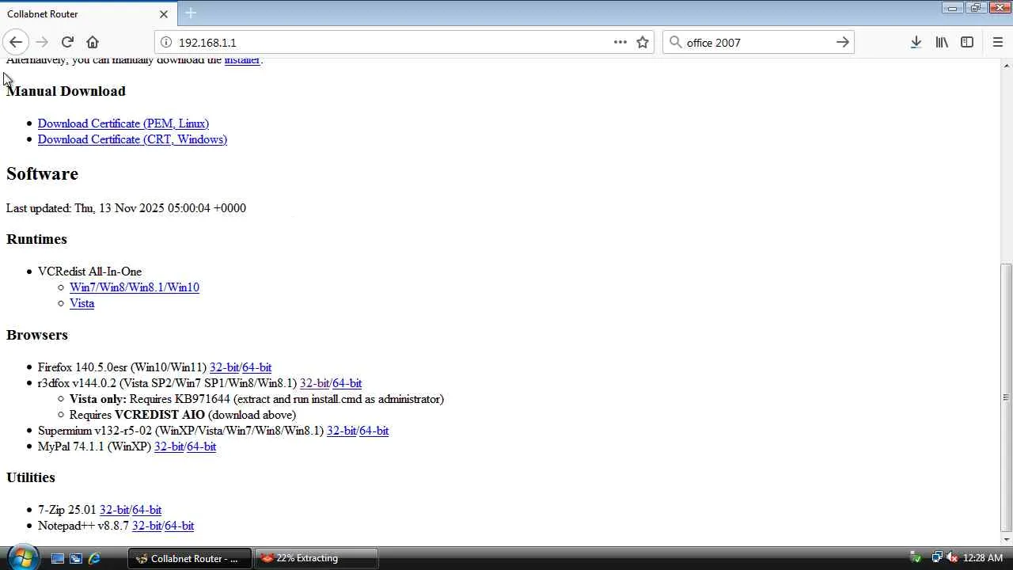Click the page vertical scrollbar thumb
The height and width of the screenshot is (570, 1013).
[1006, 397]
